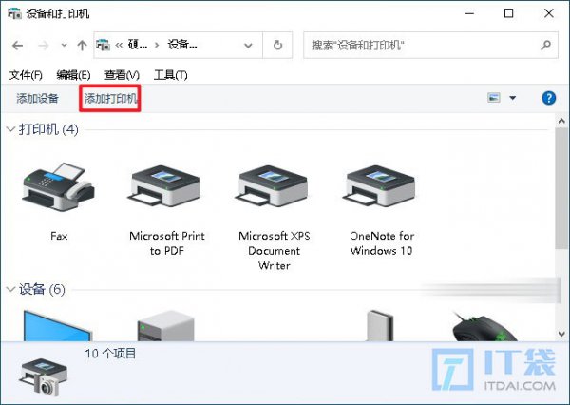
Task: Click the 硕... breadcrumb segment
Action: point(138,45)
